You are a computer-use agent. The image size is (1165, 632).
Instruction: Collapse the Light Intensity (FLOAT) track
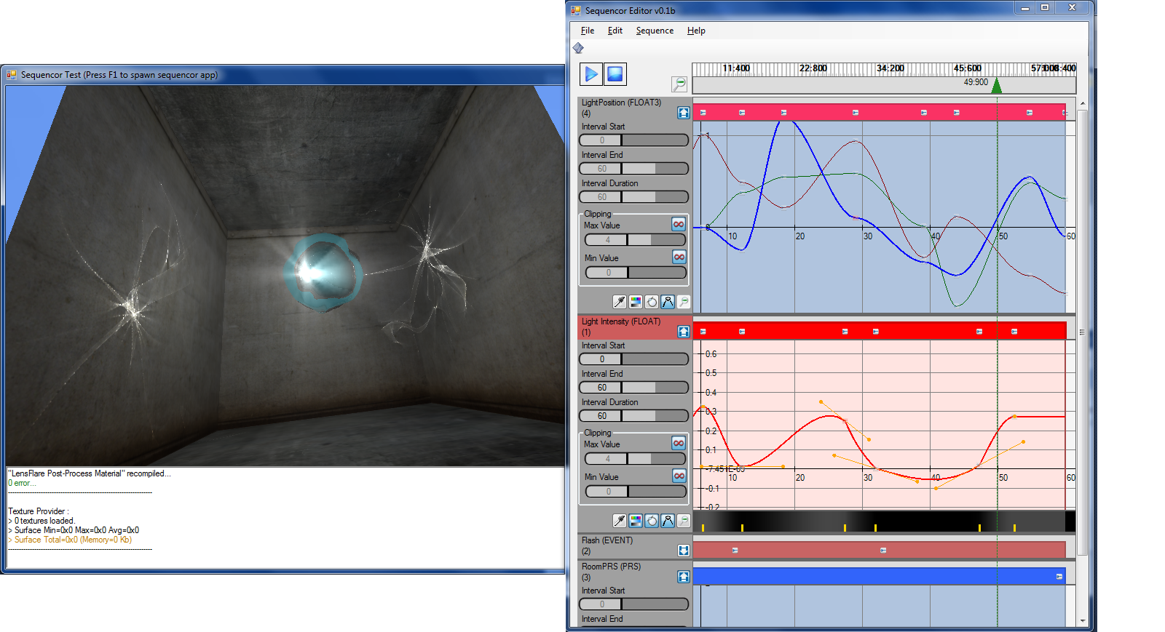(683, 332)
